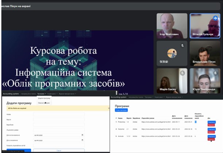Open 'Інформаційна панель' in add-program window navbar

click(x=28, y=94)
